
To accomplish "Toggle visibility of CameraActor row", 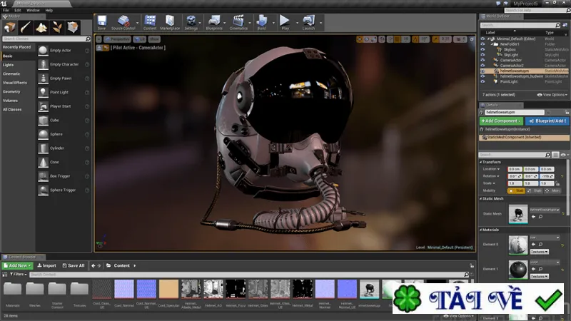I will point(482,60).
